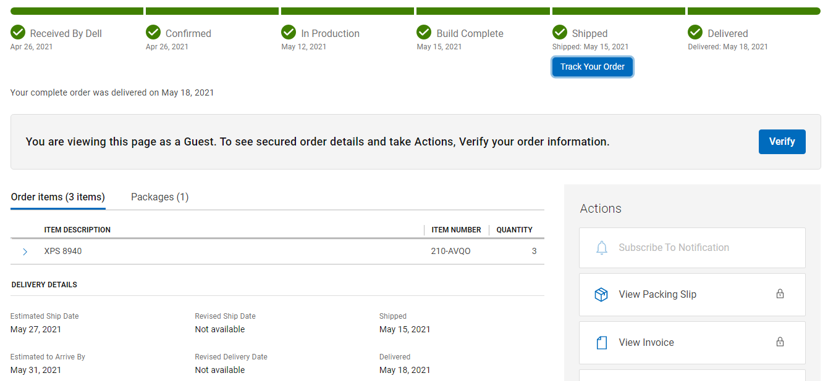Viewport: 828px width, 381px height.
Task: Open View Packing Slip action
Action: [692, 295]
